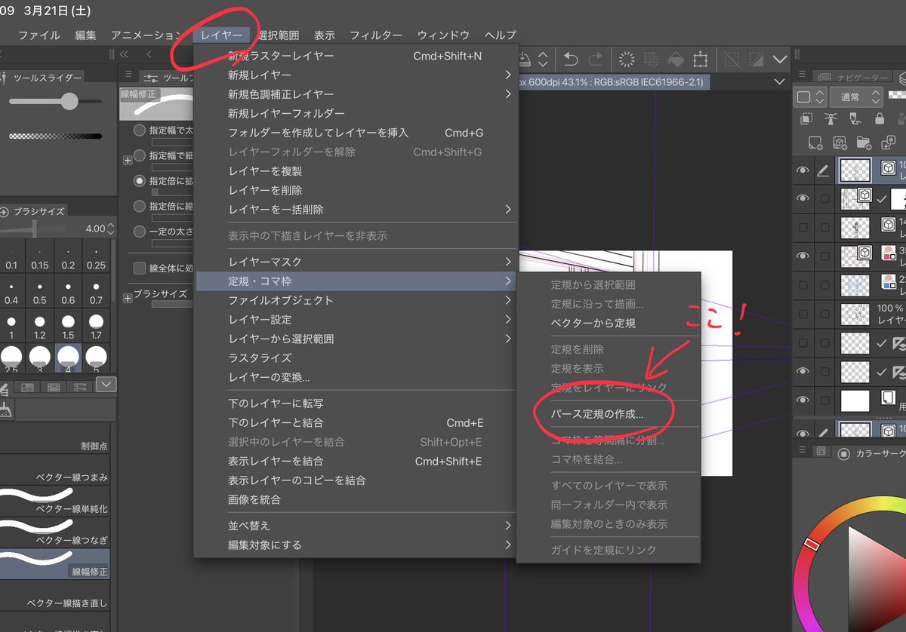Viewport: 906px width, 632px height.
Task: Open the フィルター menu
Action: click(x=376, y=35)
